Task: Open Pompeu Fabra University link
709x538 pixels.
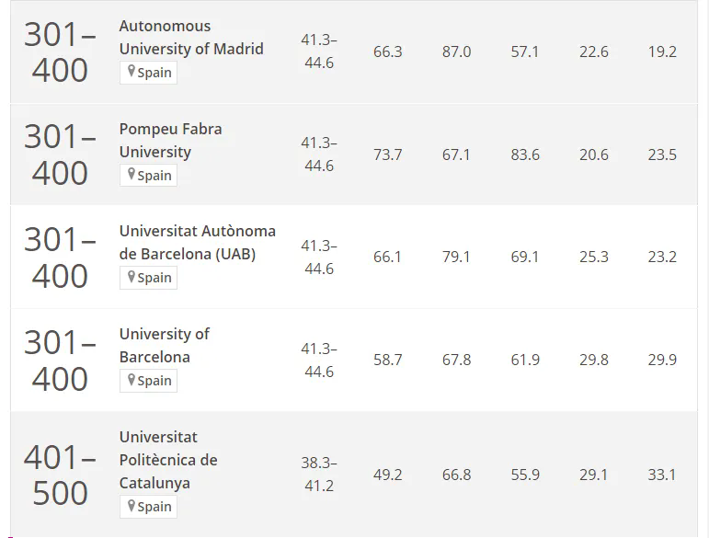Action: coord(170,140)
